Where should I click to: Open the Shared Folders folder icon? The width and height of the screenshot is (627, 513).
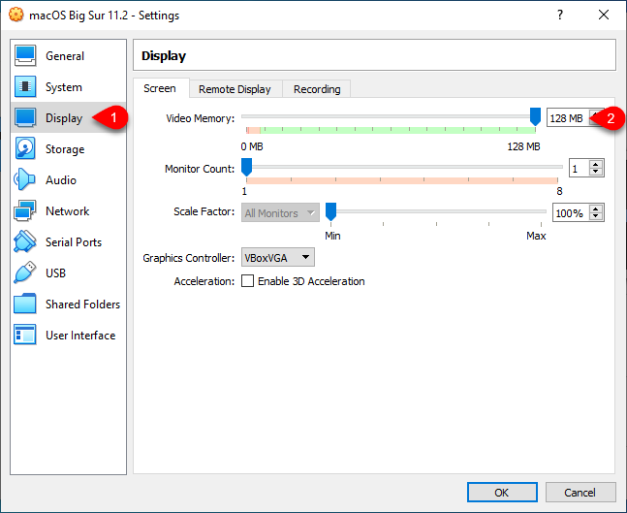click(25, 304)
